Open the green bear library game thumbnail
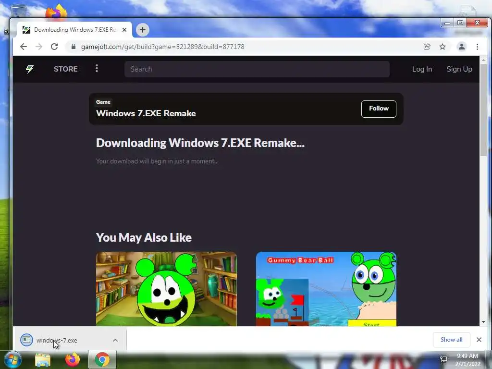 (x=166, y=289)
